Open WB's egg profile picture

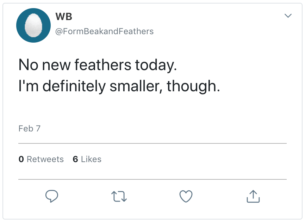tap(33, 25)
